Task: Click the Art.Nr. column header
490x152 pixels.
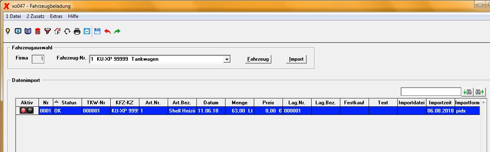Action: [x=153, y=102]
